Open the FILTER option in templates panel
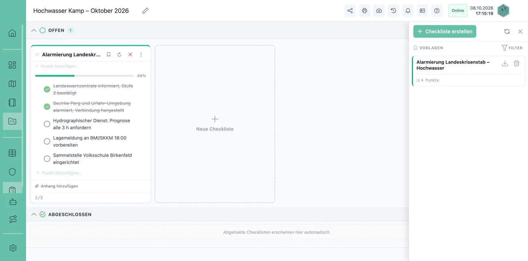528x261 pixels. click(x=512, y=48)
